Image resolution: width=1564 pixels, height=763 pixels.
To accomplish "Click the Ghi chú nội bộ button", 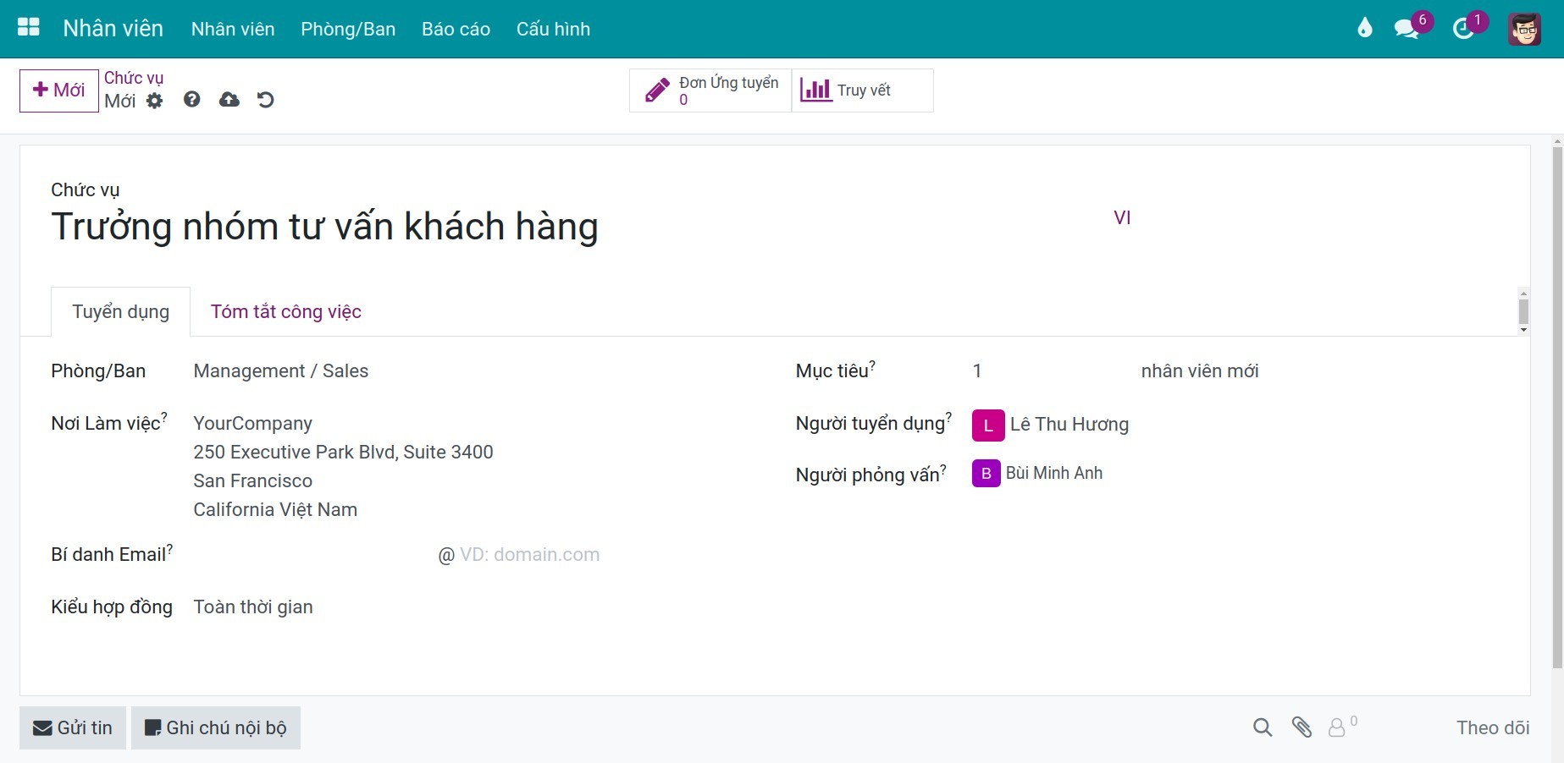I will (x=216, y=727).
